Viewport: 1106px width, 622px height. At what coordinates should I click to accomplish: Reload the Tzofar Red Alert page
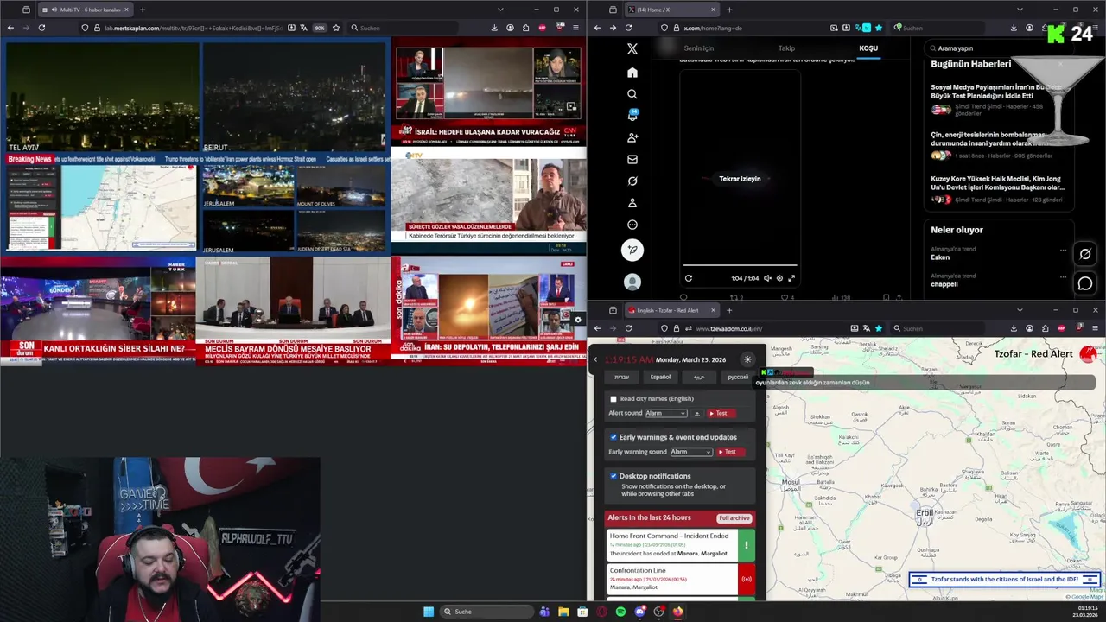(628, 328)
